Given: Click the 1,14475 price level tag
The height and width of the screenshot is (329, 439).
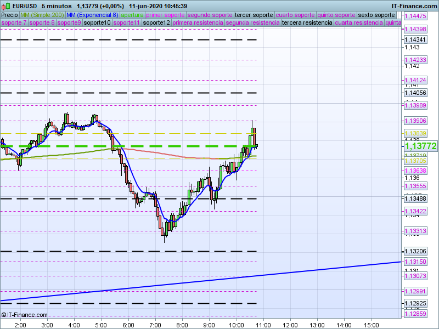Looking at the screenshot, I should pos(415,16).
